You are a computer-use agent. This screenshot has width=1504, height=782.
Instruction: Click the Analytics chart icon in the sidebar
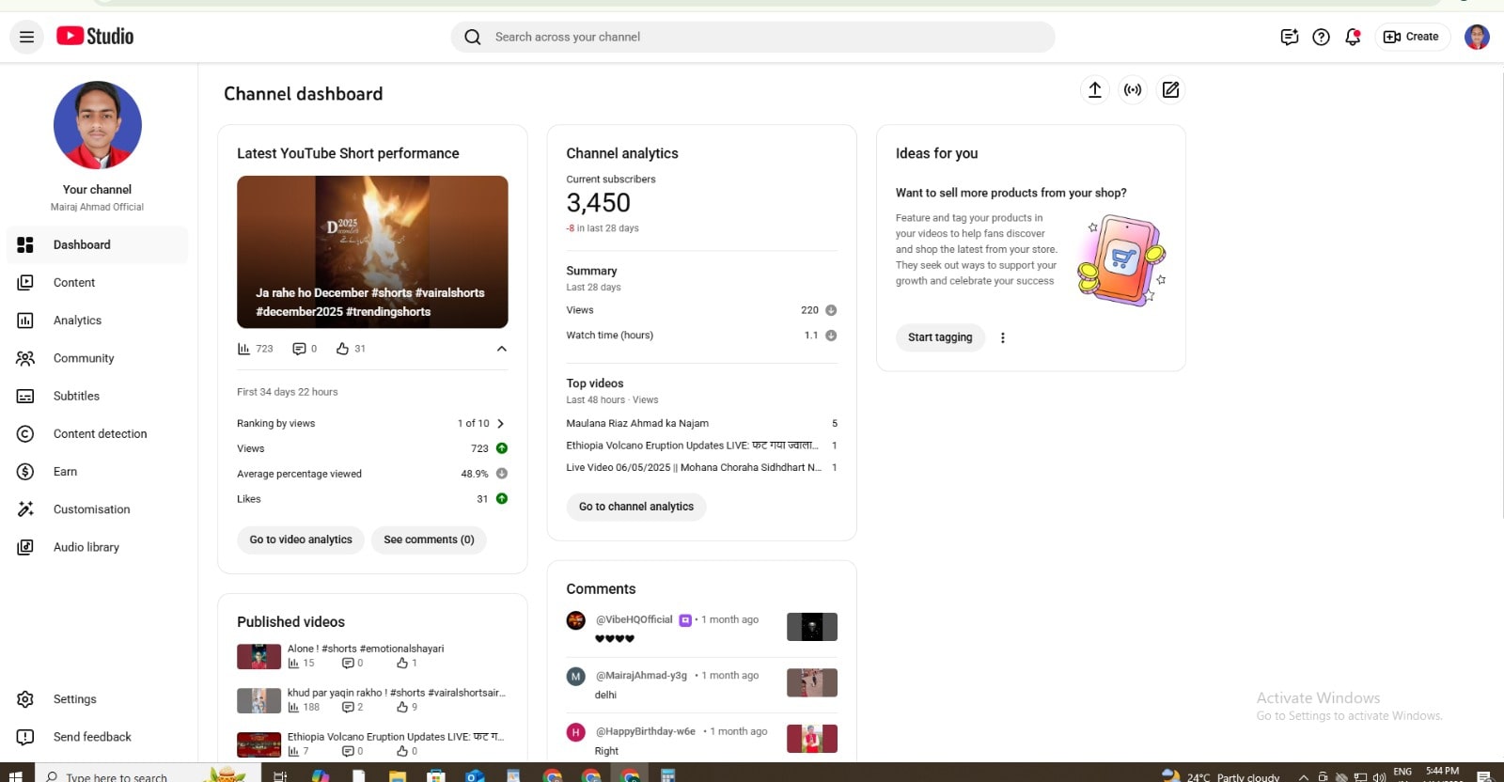click(x=25, y=321)
